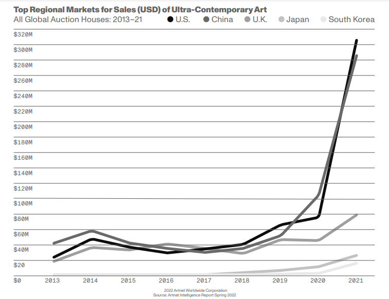
Task: Click the Japan light gray legend dot
Action: [280, 20]
